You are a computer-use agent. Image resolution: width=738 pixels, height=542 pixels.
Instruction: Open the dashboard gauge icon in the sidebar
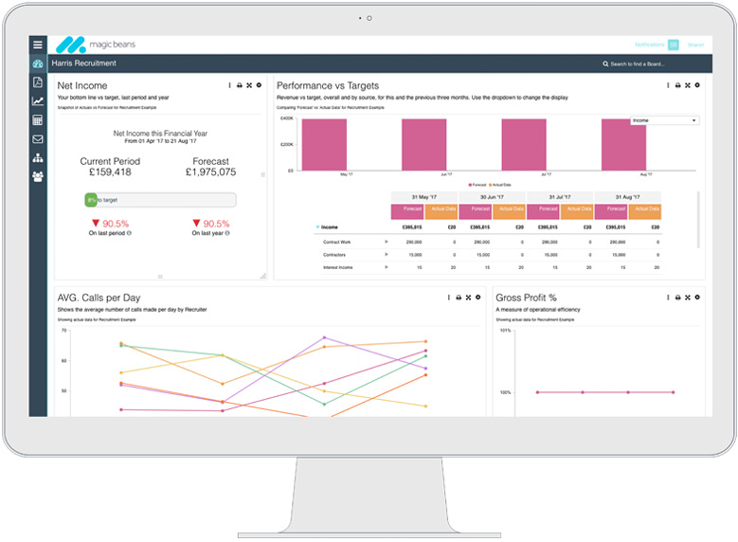pyautogui.click(x=38, y=63)
